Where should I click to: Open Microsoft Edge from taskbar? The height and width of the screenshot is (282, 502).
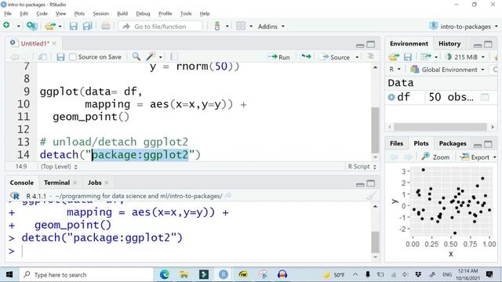pos(164,274)
